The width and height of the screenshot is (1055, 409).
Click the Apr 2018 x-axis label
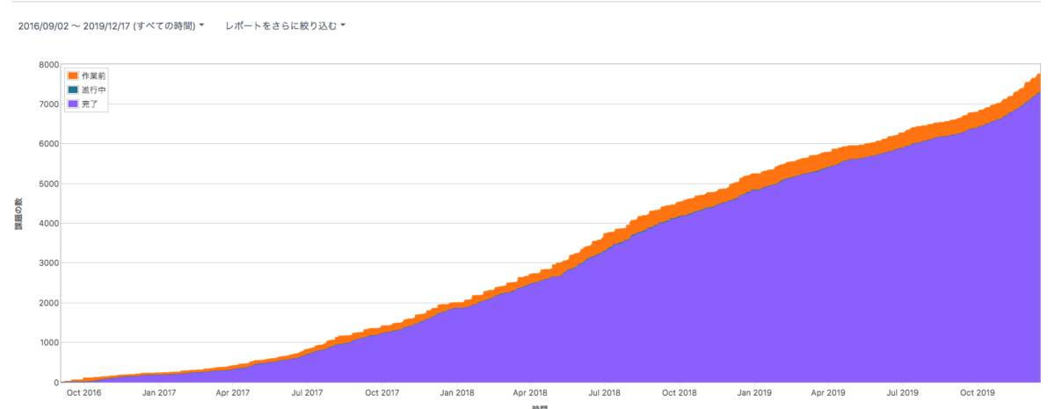click(531, 393)
